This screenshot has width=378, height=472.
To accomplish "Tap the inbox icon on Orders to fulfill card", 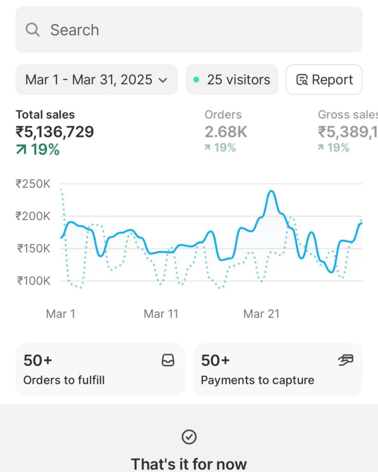I will pos(168,360).
